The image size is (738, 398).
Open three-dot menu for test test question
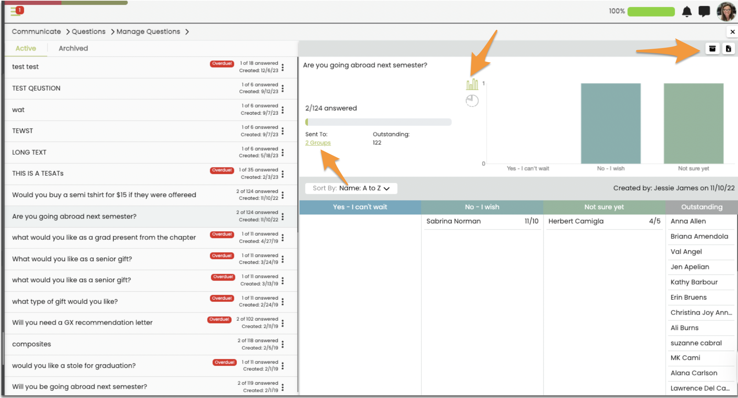(x=283, y=67)
